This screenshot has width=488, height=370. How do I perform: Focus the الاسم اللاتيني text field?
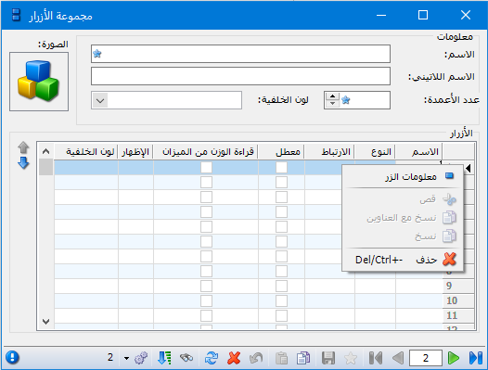click(240, 76)
